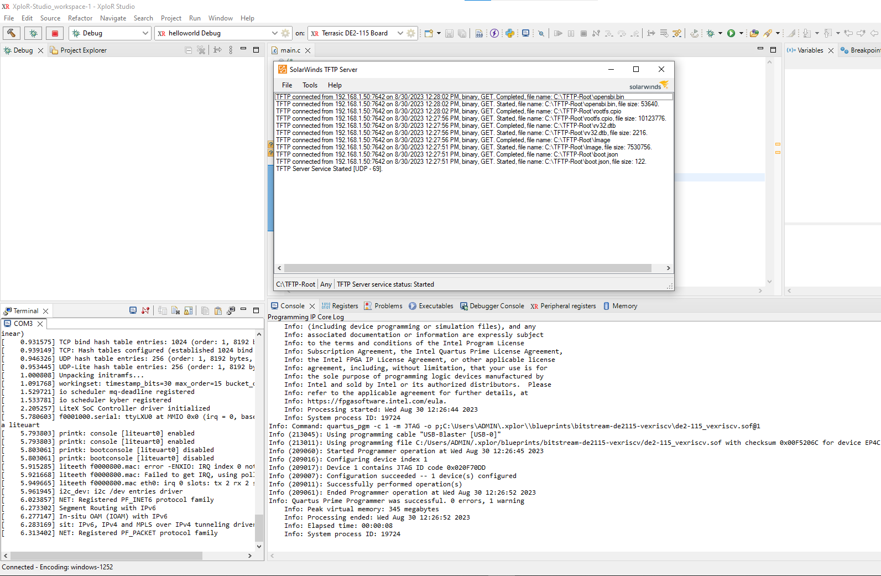Click the binary 010 file toolbar icon
The width and height of the screenshot is (881, 576).
pos(479,33)
